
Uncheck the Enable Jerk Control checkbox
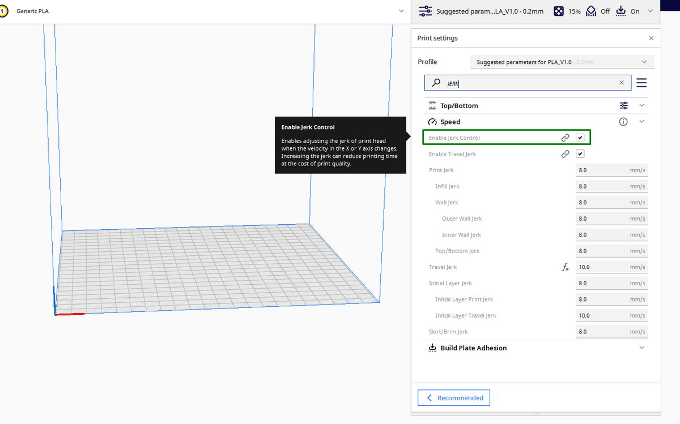(580, 137)
